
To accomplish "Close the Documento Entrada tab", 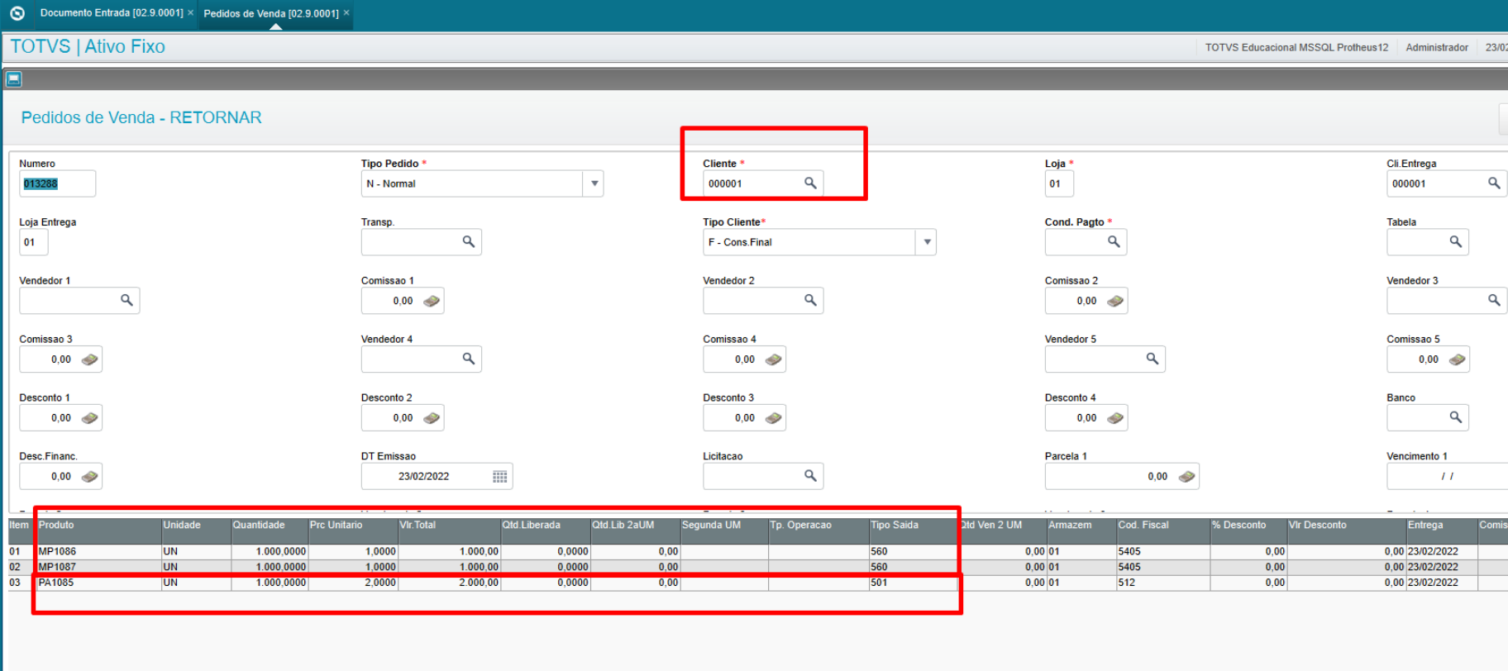I will pyautogui.click(x=191, y=12).
